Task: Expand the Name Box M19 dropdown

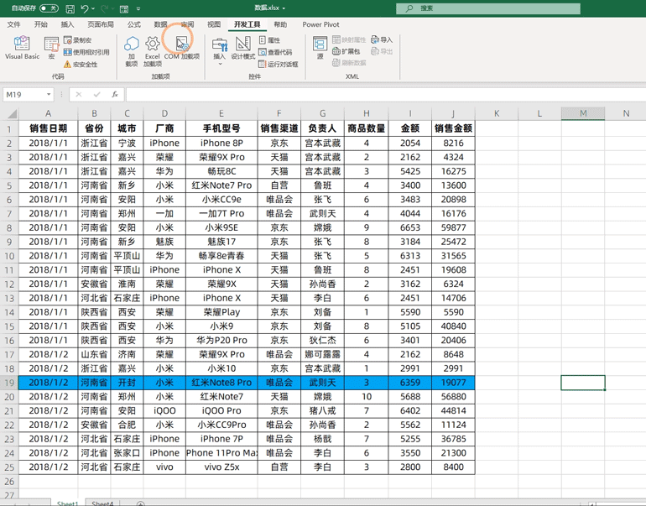Action: [49, 94]
